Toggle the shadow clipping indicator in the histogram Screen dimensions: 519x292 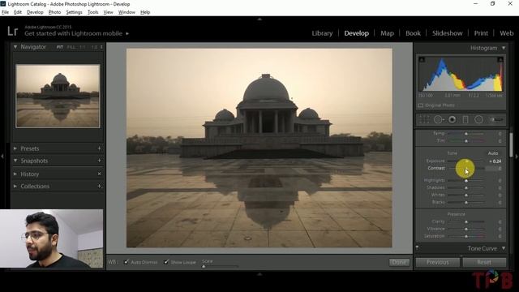(422, 59)
